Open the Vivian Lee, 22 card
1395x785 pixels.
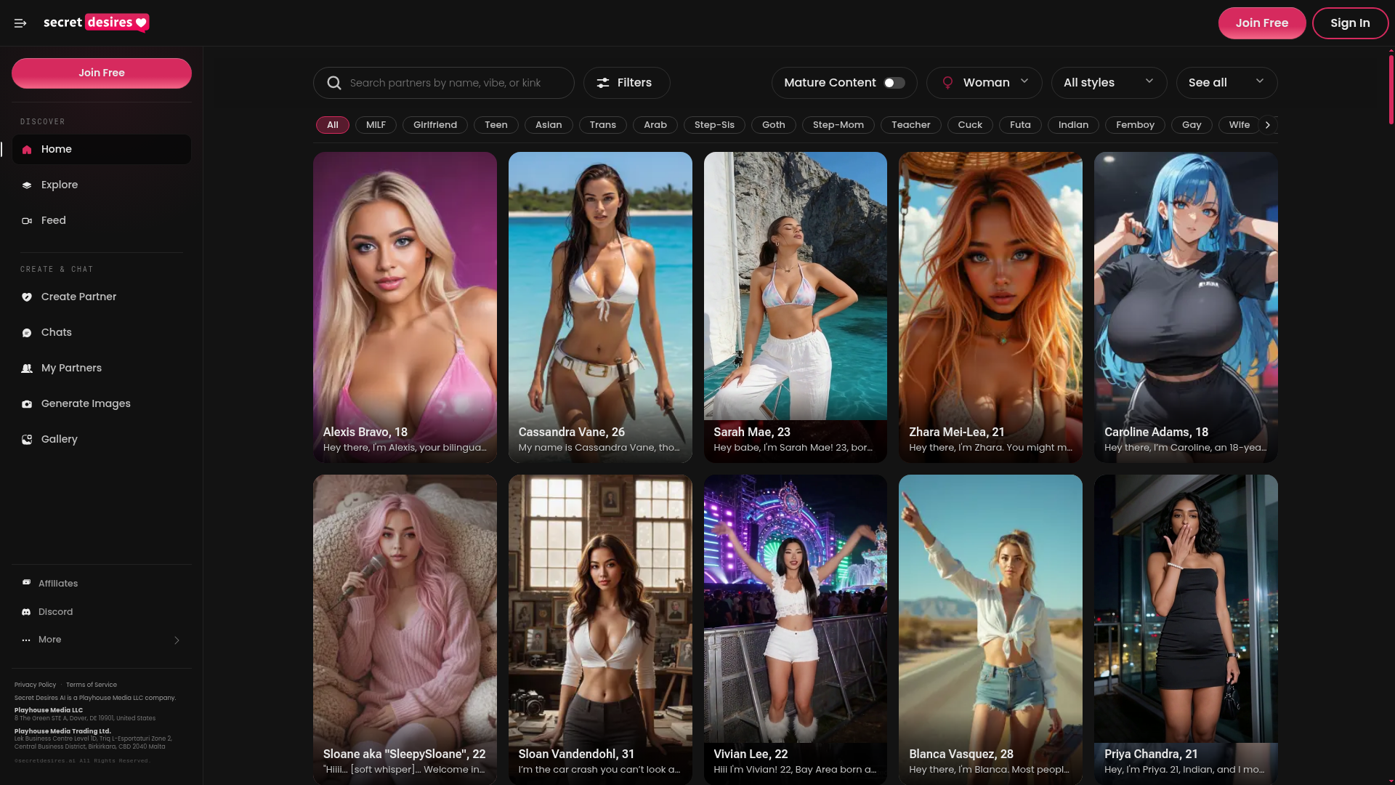pos(796,629)
